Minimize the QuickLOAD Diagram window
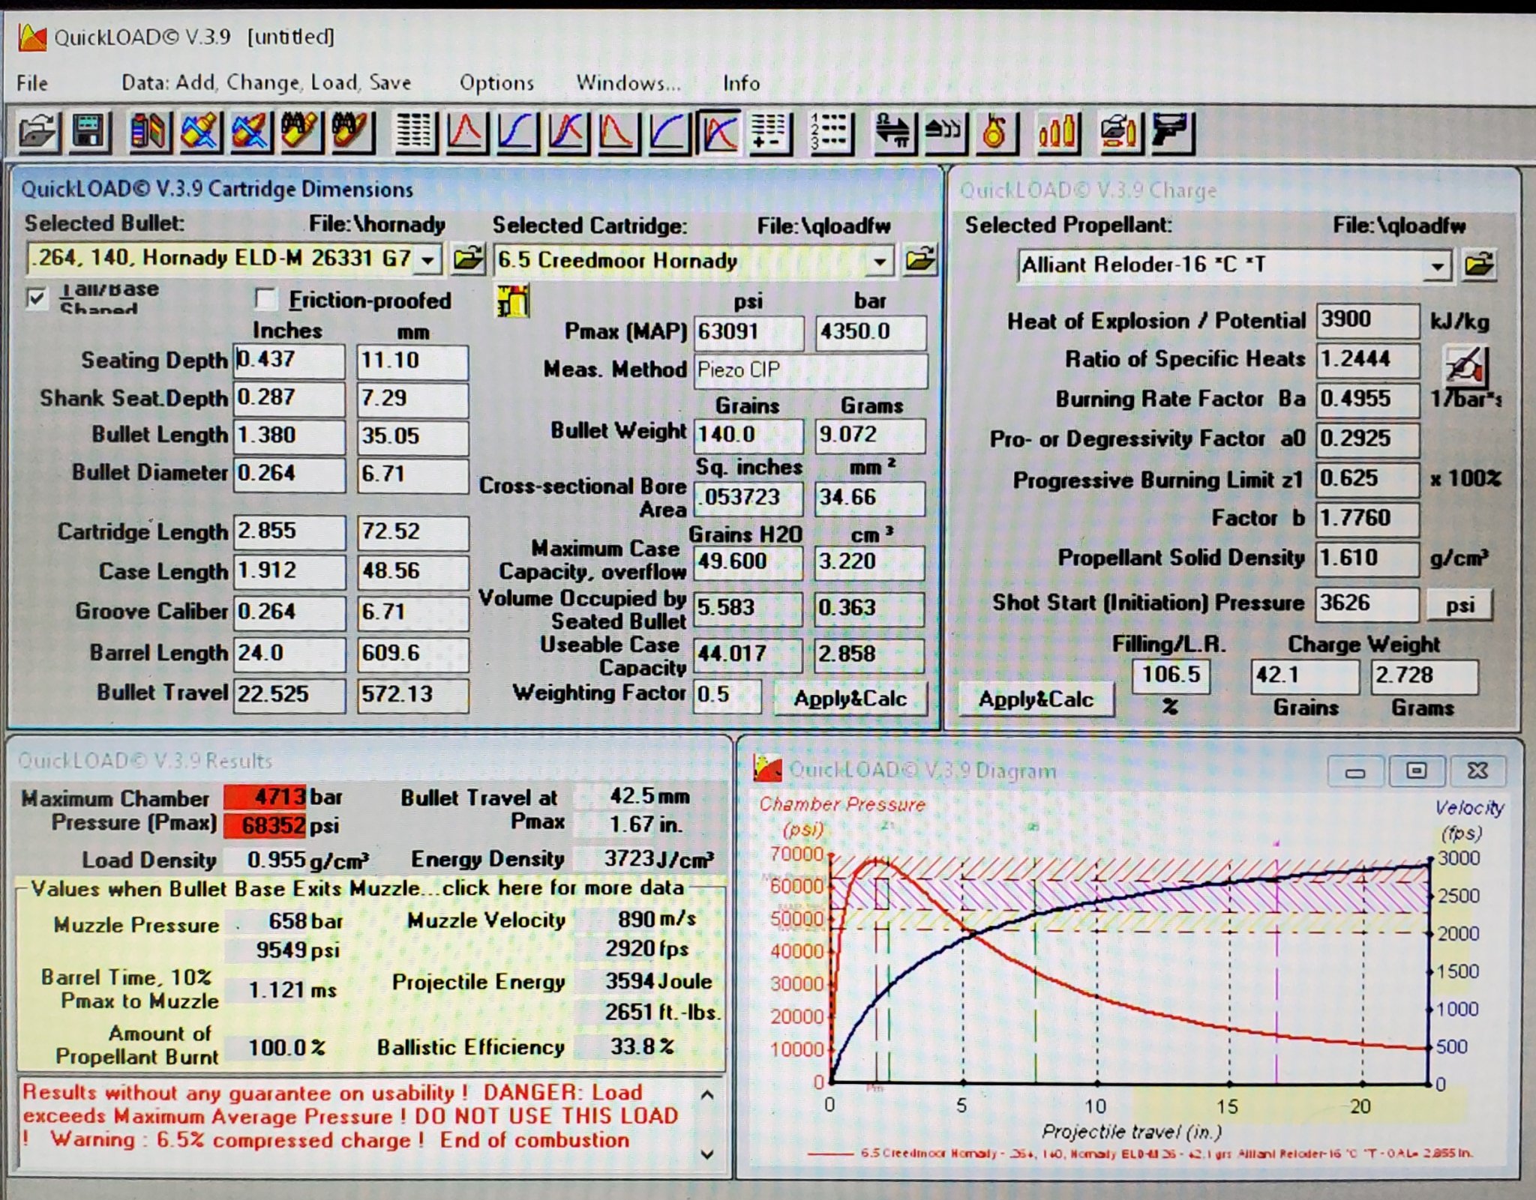Viewport: 1536px width, 1200px height. 1354,771
